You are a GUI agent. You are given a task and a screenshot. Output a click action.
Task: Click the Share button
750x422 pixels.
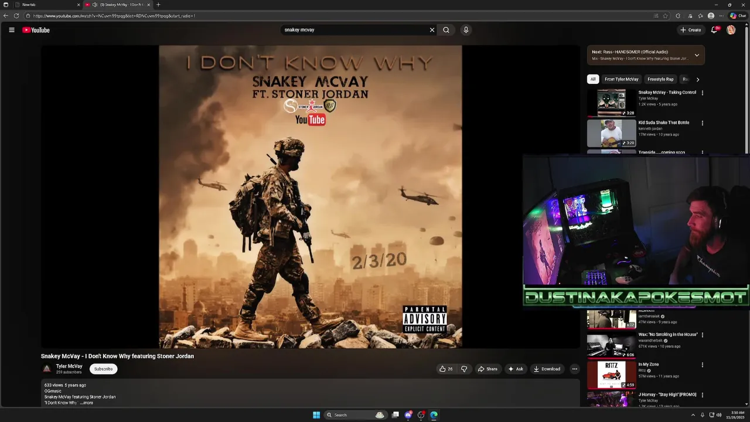coord(487,369)
